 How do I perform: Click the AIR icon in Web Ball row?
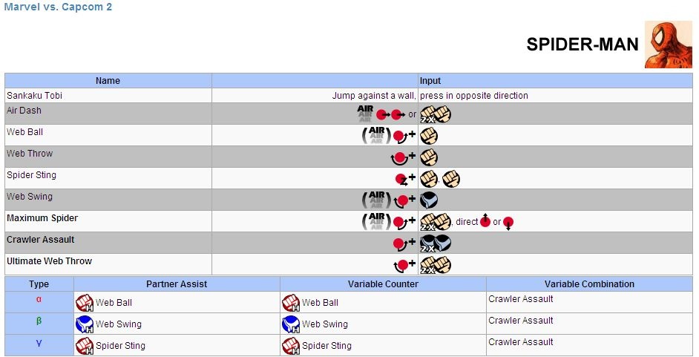point(377,135)
